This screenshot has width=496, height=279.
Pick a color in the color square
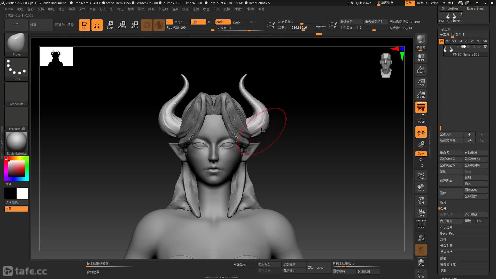point(17,169)
